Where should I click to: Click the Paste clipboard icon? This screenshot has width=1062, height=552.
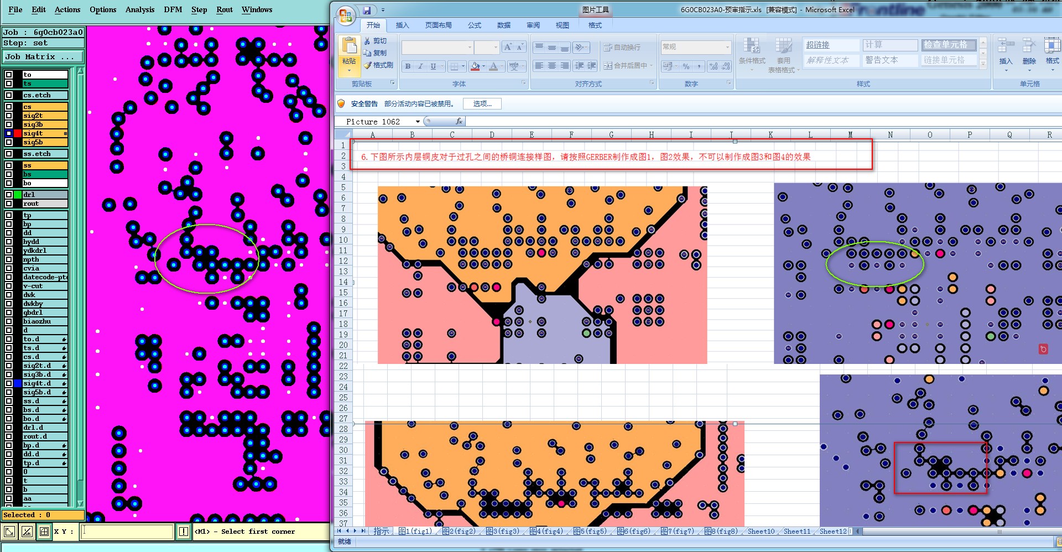(349, 46)
